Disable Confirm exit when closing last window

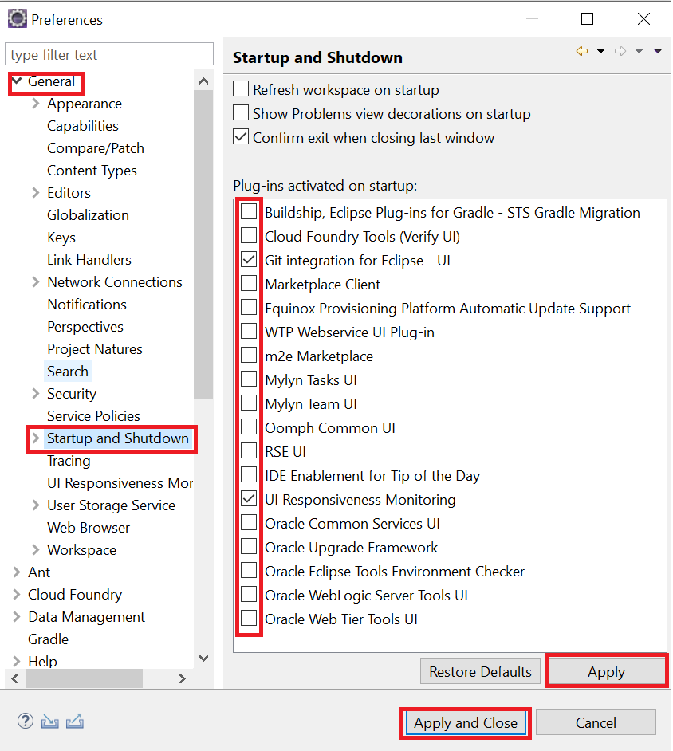pos(241,136)
